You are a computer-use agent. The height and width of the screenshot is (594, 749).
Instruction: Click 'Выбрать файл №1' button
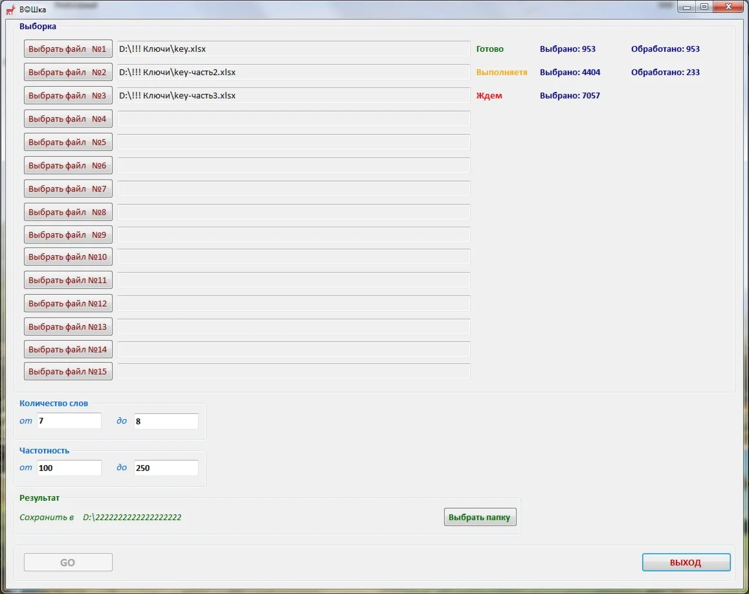coord(68,49)
